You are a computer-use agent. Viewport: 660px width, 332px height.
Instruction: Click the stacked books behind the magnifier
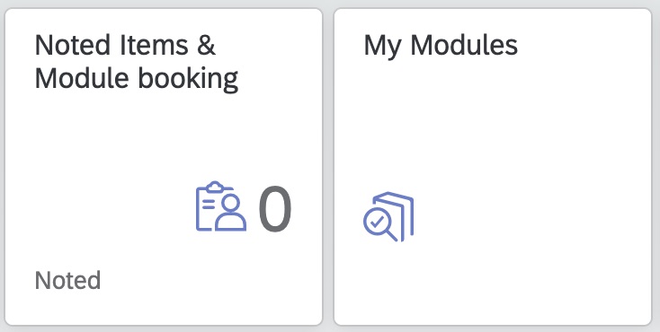click(396, 213)
